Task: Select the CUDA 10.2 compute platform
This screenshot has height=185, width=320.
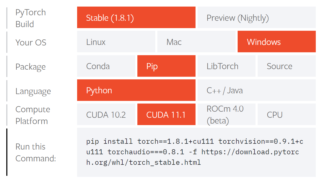Action: (106, 114)
